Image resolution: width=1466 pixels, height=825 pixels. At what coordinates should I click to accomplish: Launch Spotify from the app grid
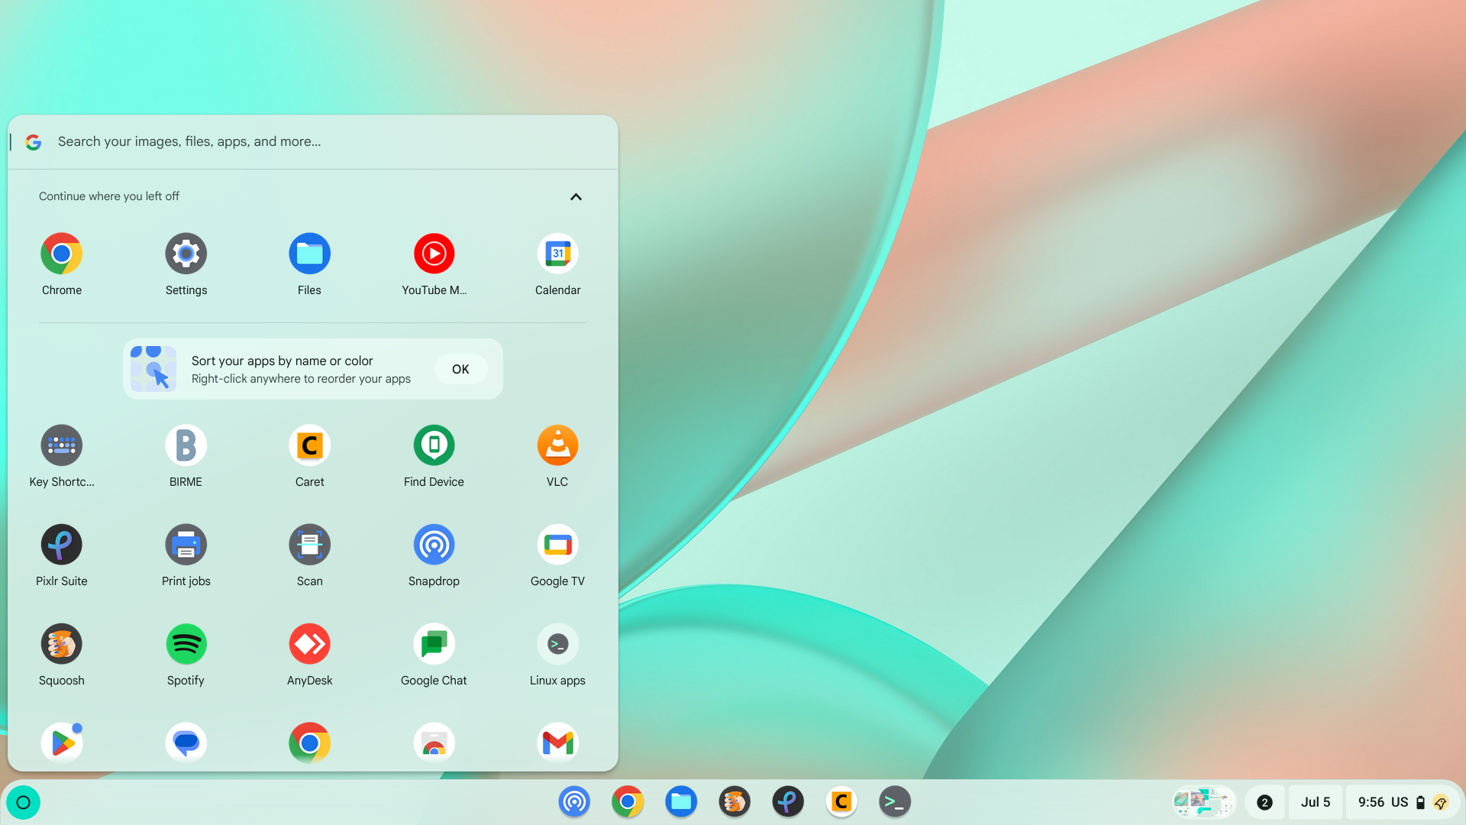(186, 643)
